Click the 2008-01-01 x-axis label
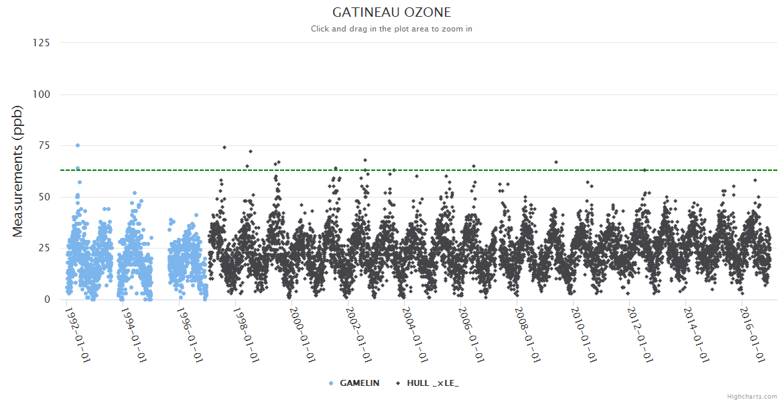Screen dimensions: 784x402 coord(527,334)
